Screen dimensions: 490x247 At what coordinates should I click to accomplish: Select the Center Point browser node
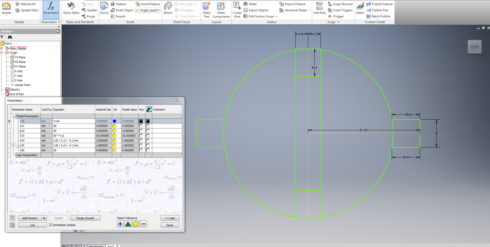click(x=20, y=85)
